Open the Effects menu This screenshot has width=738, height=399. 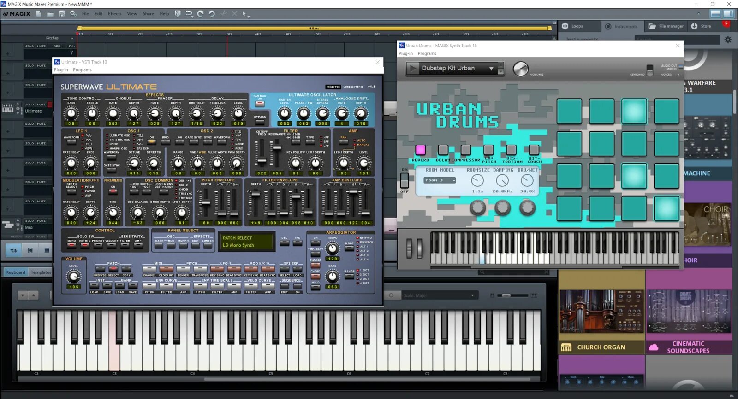tap(115, 14)
